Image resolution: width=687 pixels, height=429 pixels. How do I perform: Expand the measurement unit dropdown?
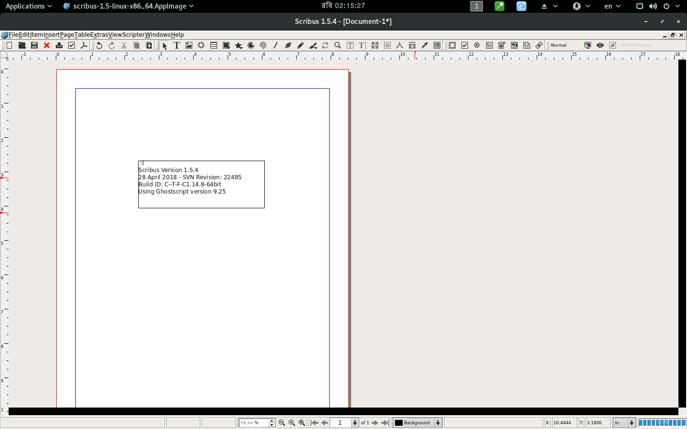tap(632, 423)
